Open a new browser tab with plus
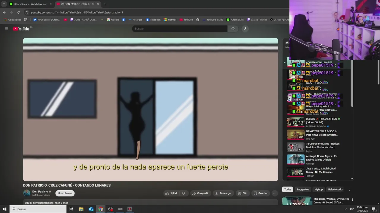This screenshot has height=213, width=380. (105, 4)
